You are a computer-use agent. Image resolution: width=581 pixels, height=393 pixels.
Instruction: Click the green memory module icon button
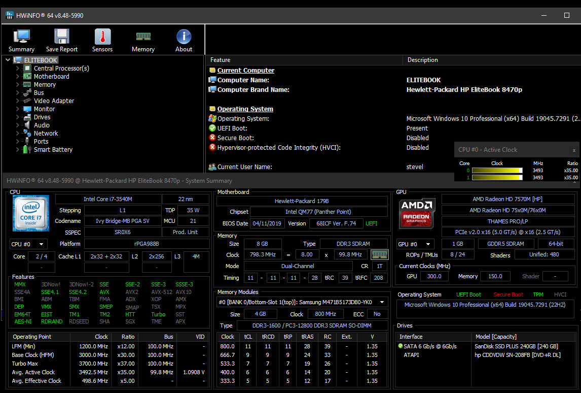click(379, 255)
